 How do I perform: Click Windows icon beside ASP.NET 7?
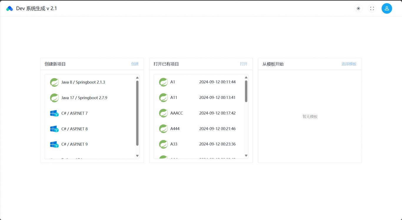click(x=54, y=113)
